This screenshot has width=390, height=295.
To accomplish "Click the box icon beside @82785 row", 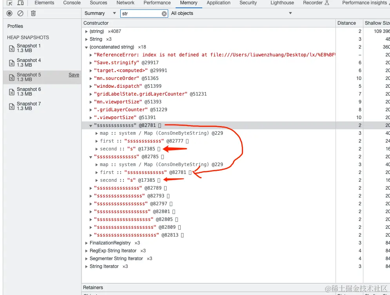I will pos(162,157).
